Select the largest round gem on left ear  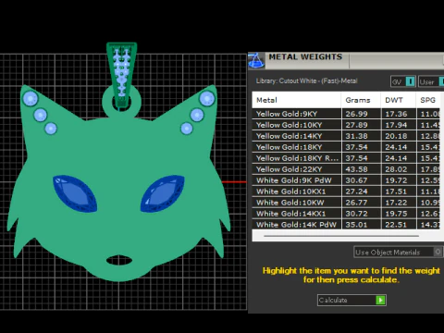(x=31, y=99)
